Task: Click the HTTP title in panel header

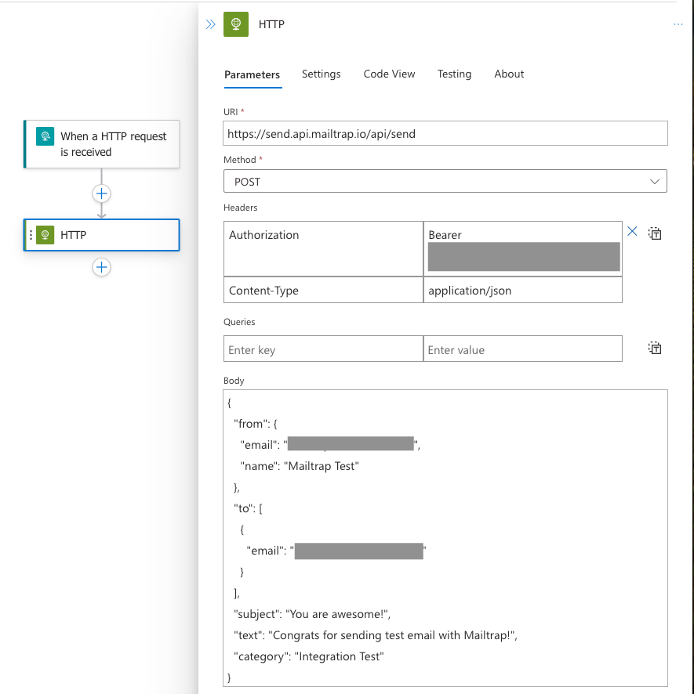Action: [x=271, y=24]
